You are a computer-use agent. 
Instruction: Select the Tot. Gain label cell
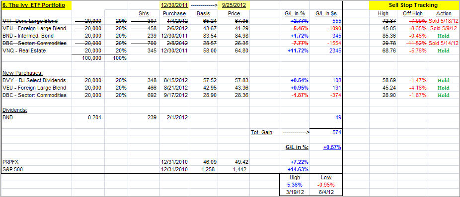(261, 132)
